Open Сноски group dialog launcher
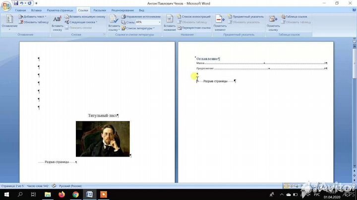Image resolution: width=357 pixels, height=200 pixels. pos(104,35)
